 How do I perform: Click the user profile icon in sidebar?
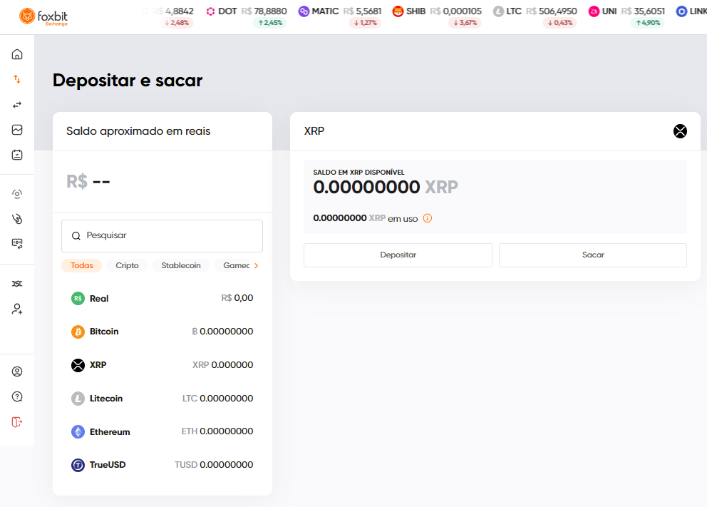(17, 372)
